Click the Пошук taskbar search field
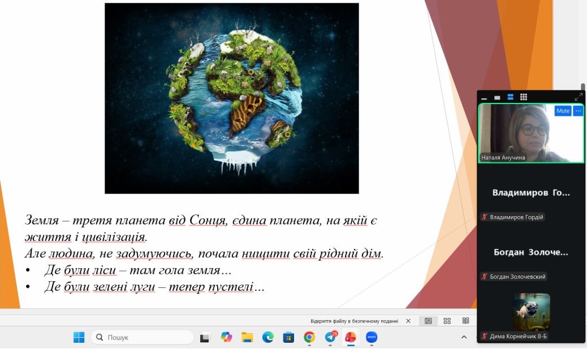Viewport: 587px width, 349px height. point(143,337)
